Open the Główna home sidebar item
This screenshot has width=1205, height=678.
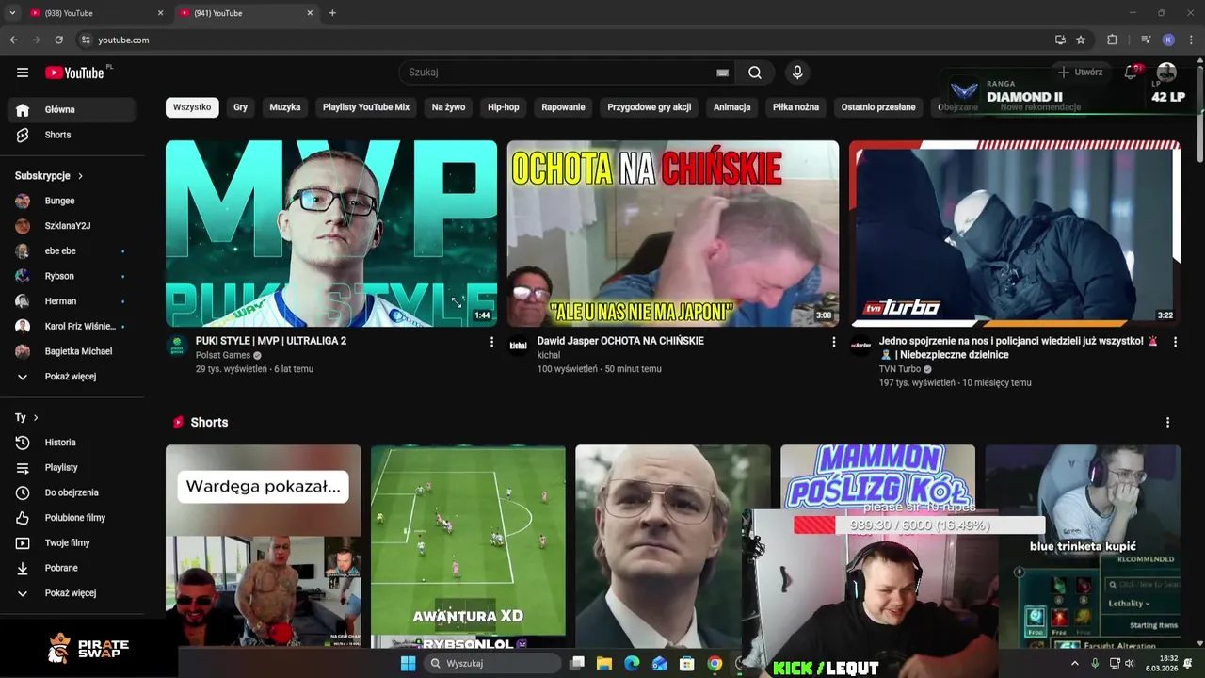pyautogui.click(x=72, y=109)
